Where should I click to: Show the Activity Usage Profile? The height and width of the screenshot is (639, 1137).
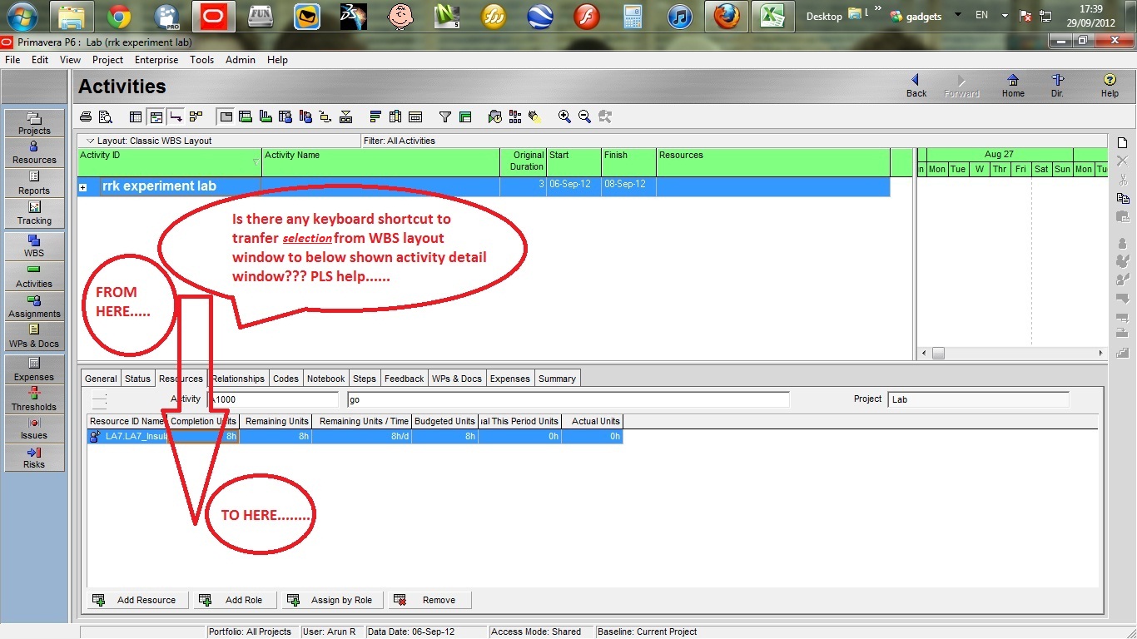[x=266, y=116]
